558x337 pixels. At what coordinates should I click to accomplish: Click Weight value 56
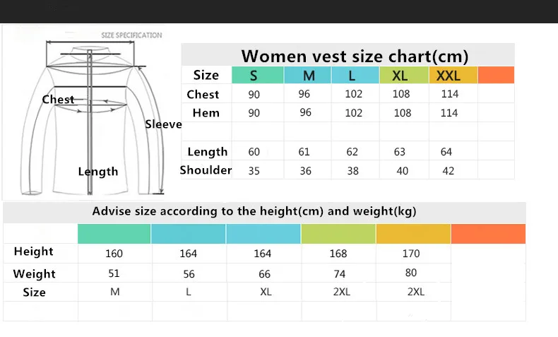(189, 274)
